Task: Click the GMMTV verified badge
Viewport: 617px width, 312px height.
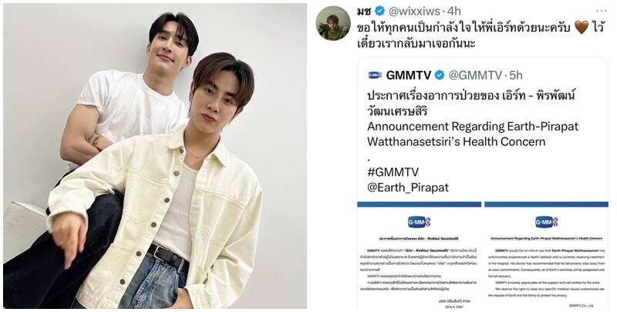Action: point(440,75)
